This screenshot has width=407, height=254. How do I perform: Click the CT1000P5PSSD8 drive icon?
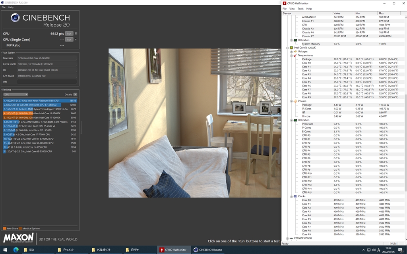(x=291, y=238)
